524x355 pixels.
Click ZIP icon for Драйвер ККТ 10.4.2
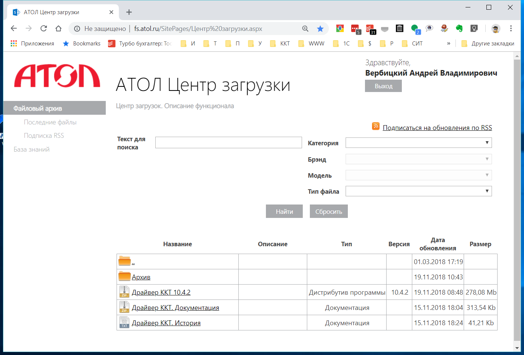pyautogui.click(x=124, y=291)
